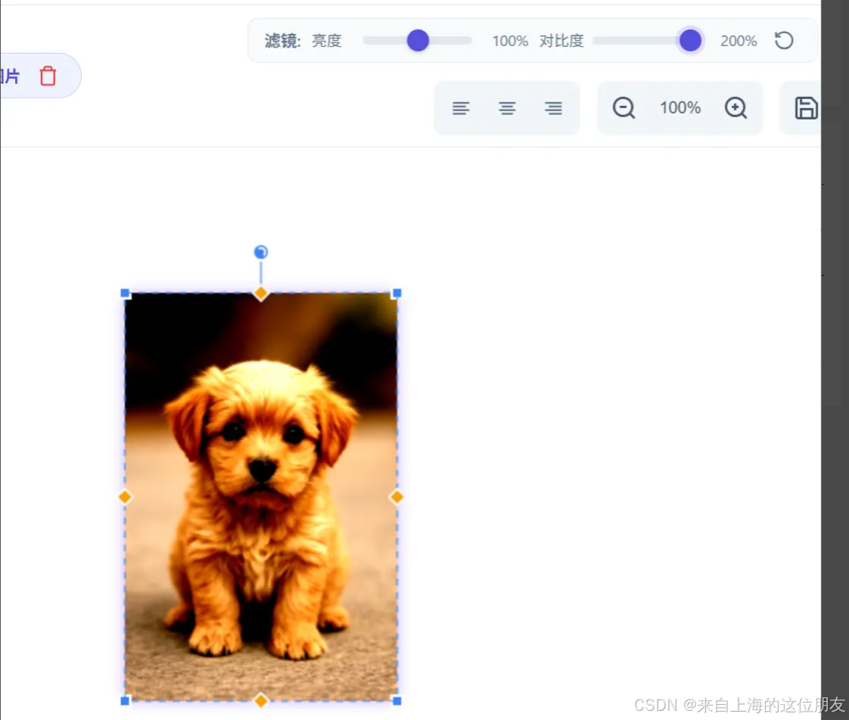Click the left-middle orange diamond handle

point(125,497)
